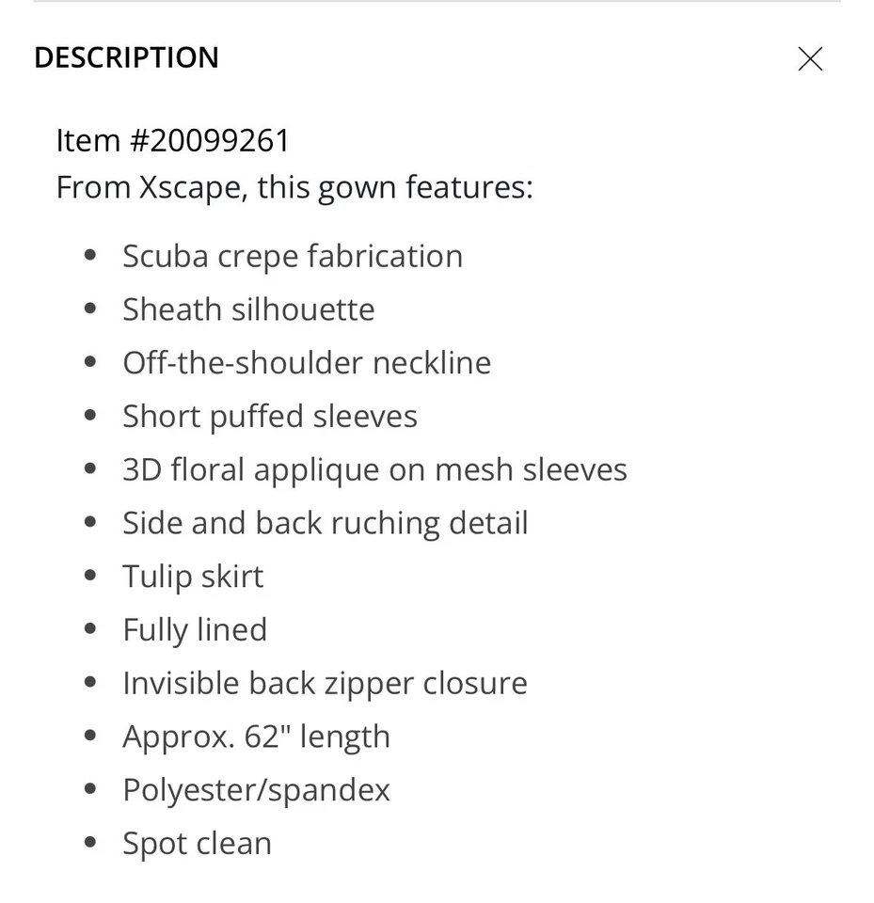Select the 'Tulip skirt' list item

pos(193,577)
